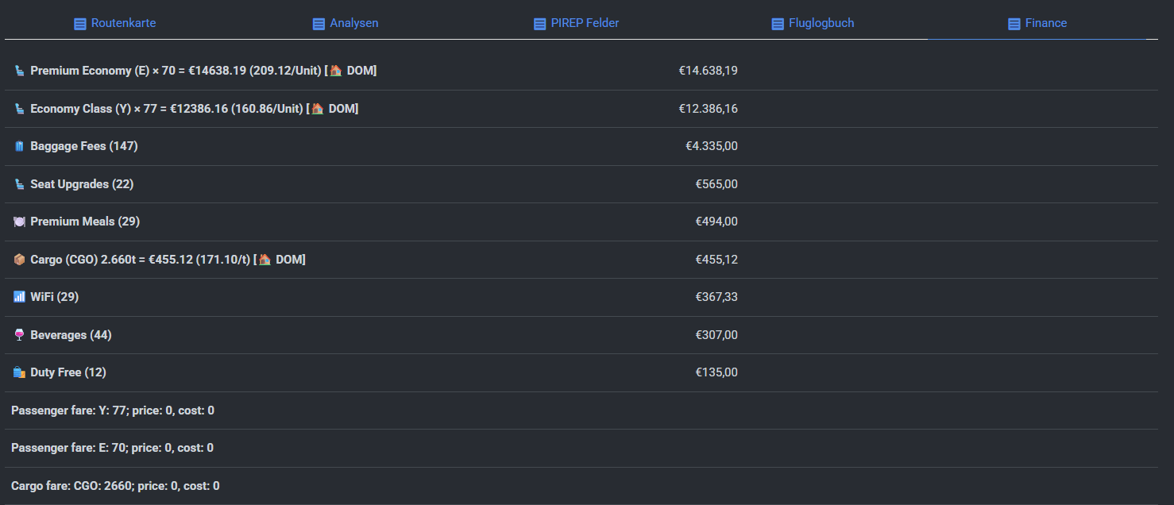Open the Routenkarte tab

(x=115, y=23)
